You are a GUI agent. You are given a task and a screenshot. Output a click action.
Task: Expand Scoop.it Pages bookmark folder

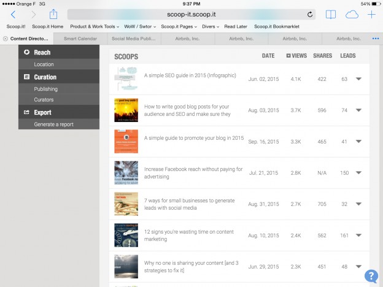[179, 26]
